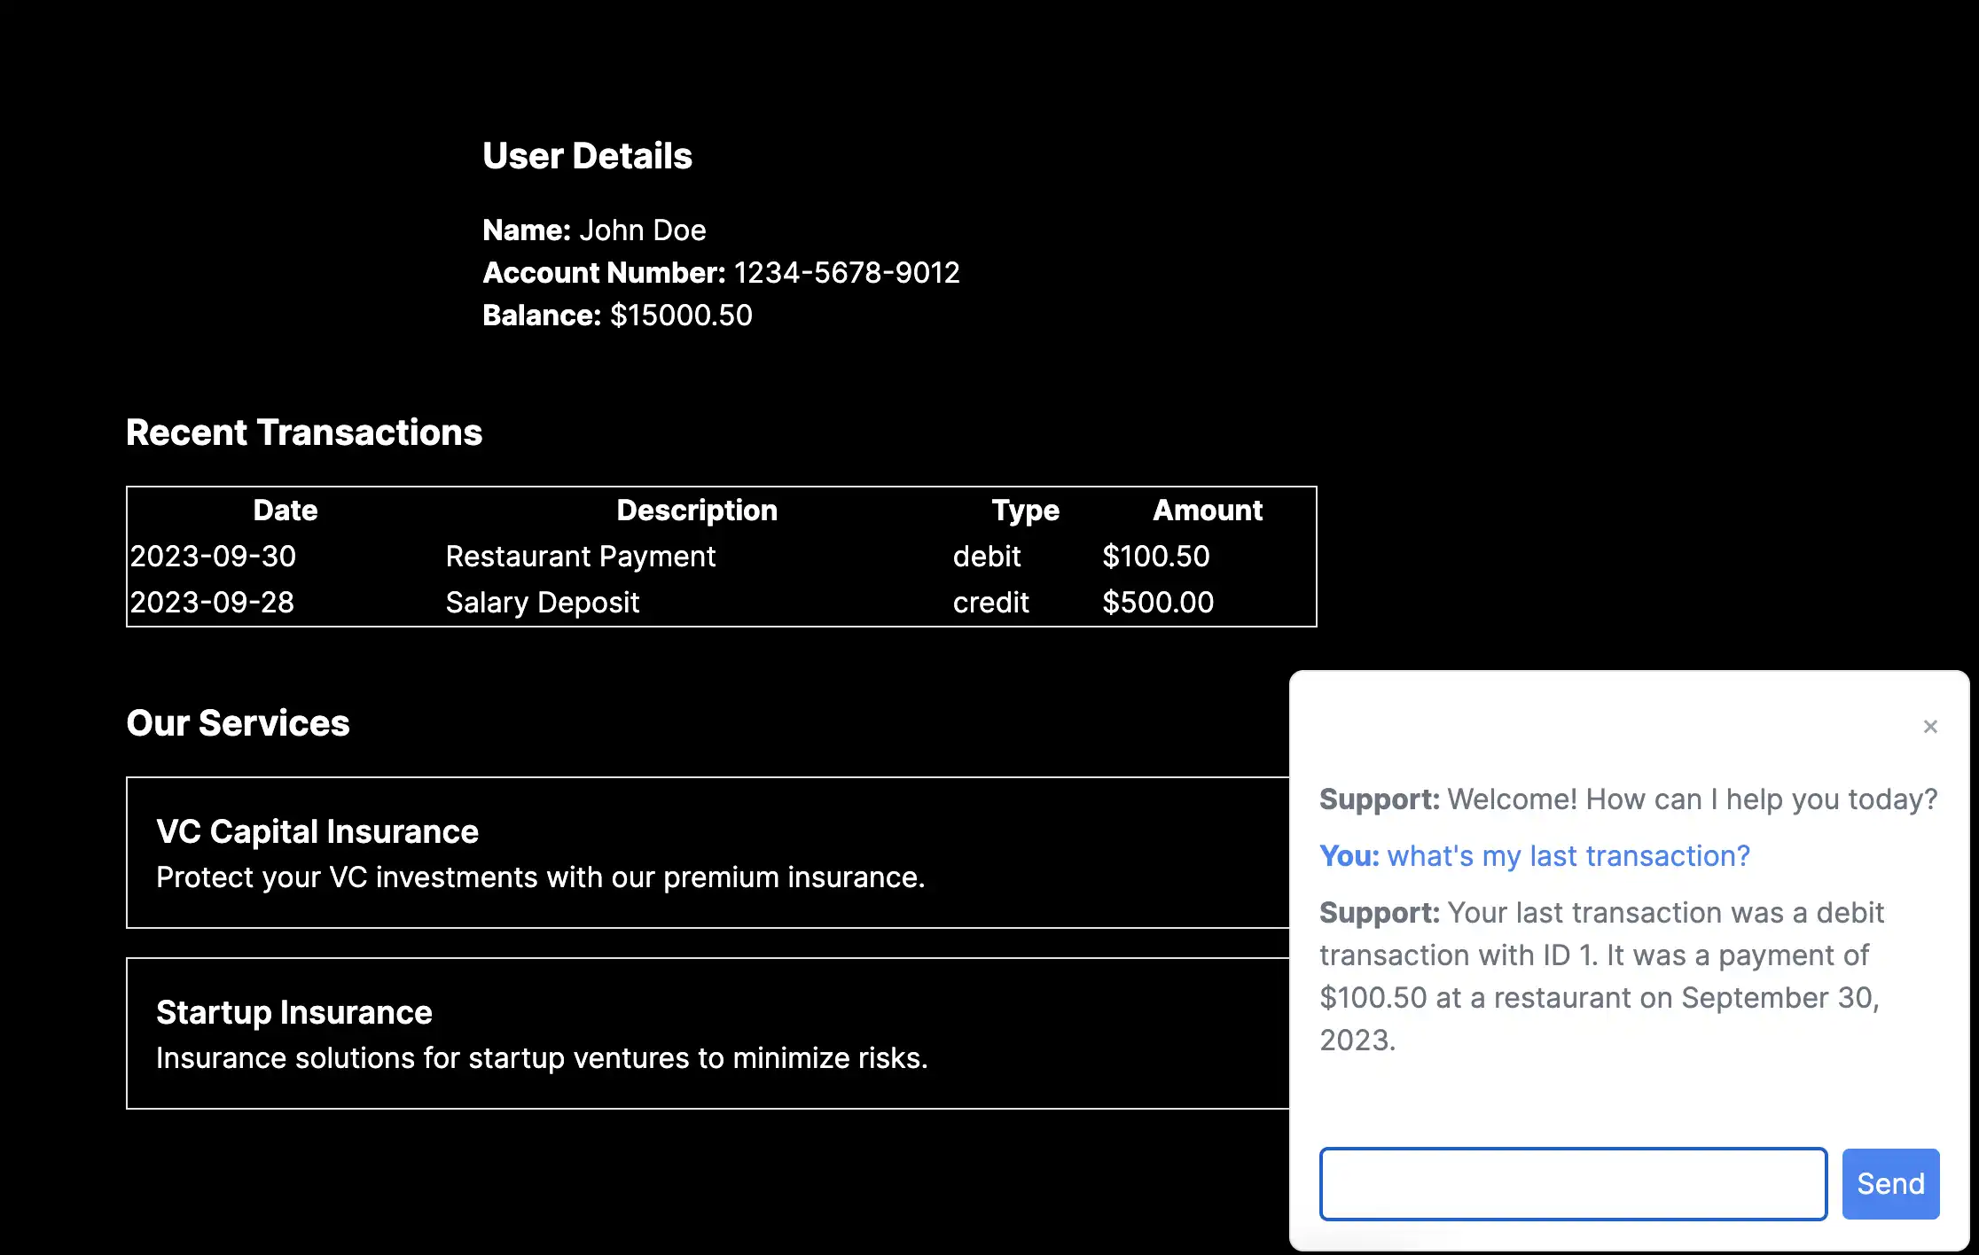Open the Startup Insurance service card
Viewport: 1979px width, 1255px height.
pos(708,1033)
